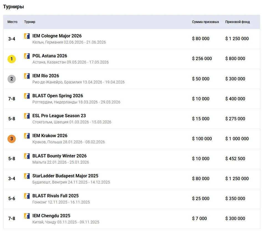Select the $ 452 500 prize pool value
263x232 pixels.
235,159
